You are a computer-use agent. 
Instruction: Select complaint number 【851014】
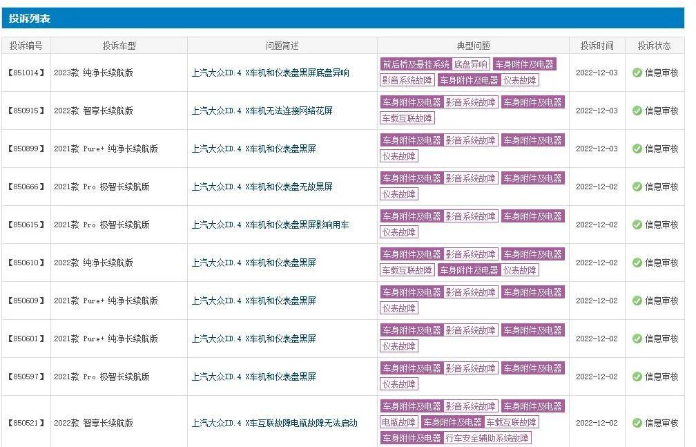[26, 73]
